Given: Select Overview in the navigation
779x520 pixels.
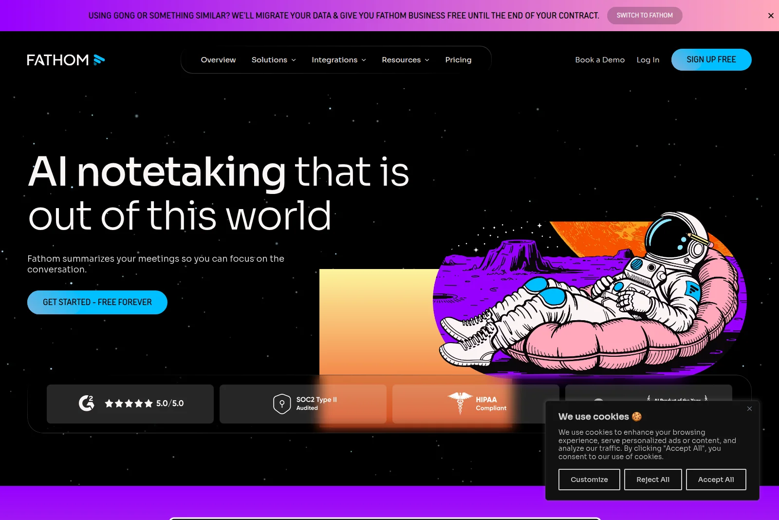Looking at the screenshot, I should (218, 59).
